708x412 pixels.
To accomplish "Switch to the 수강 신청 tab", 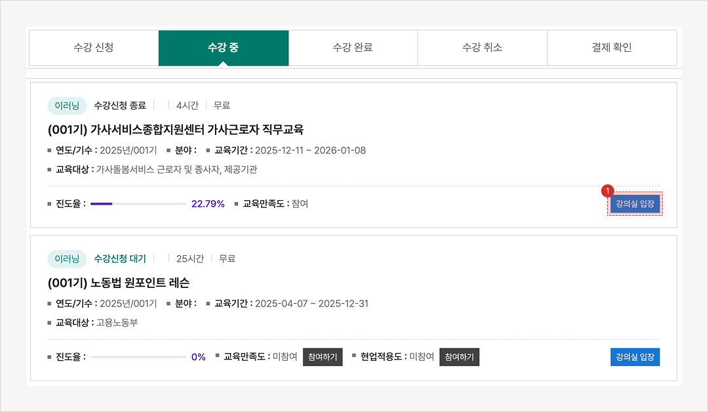I will point(94,48).
